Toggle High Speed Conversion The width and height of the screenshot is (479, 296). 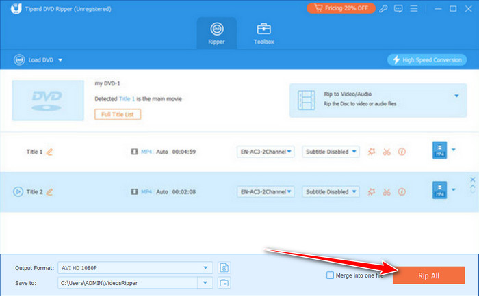426,59
